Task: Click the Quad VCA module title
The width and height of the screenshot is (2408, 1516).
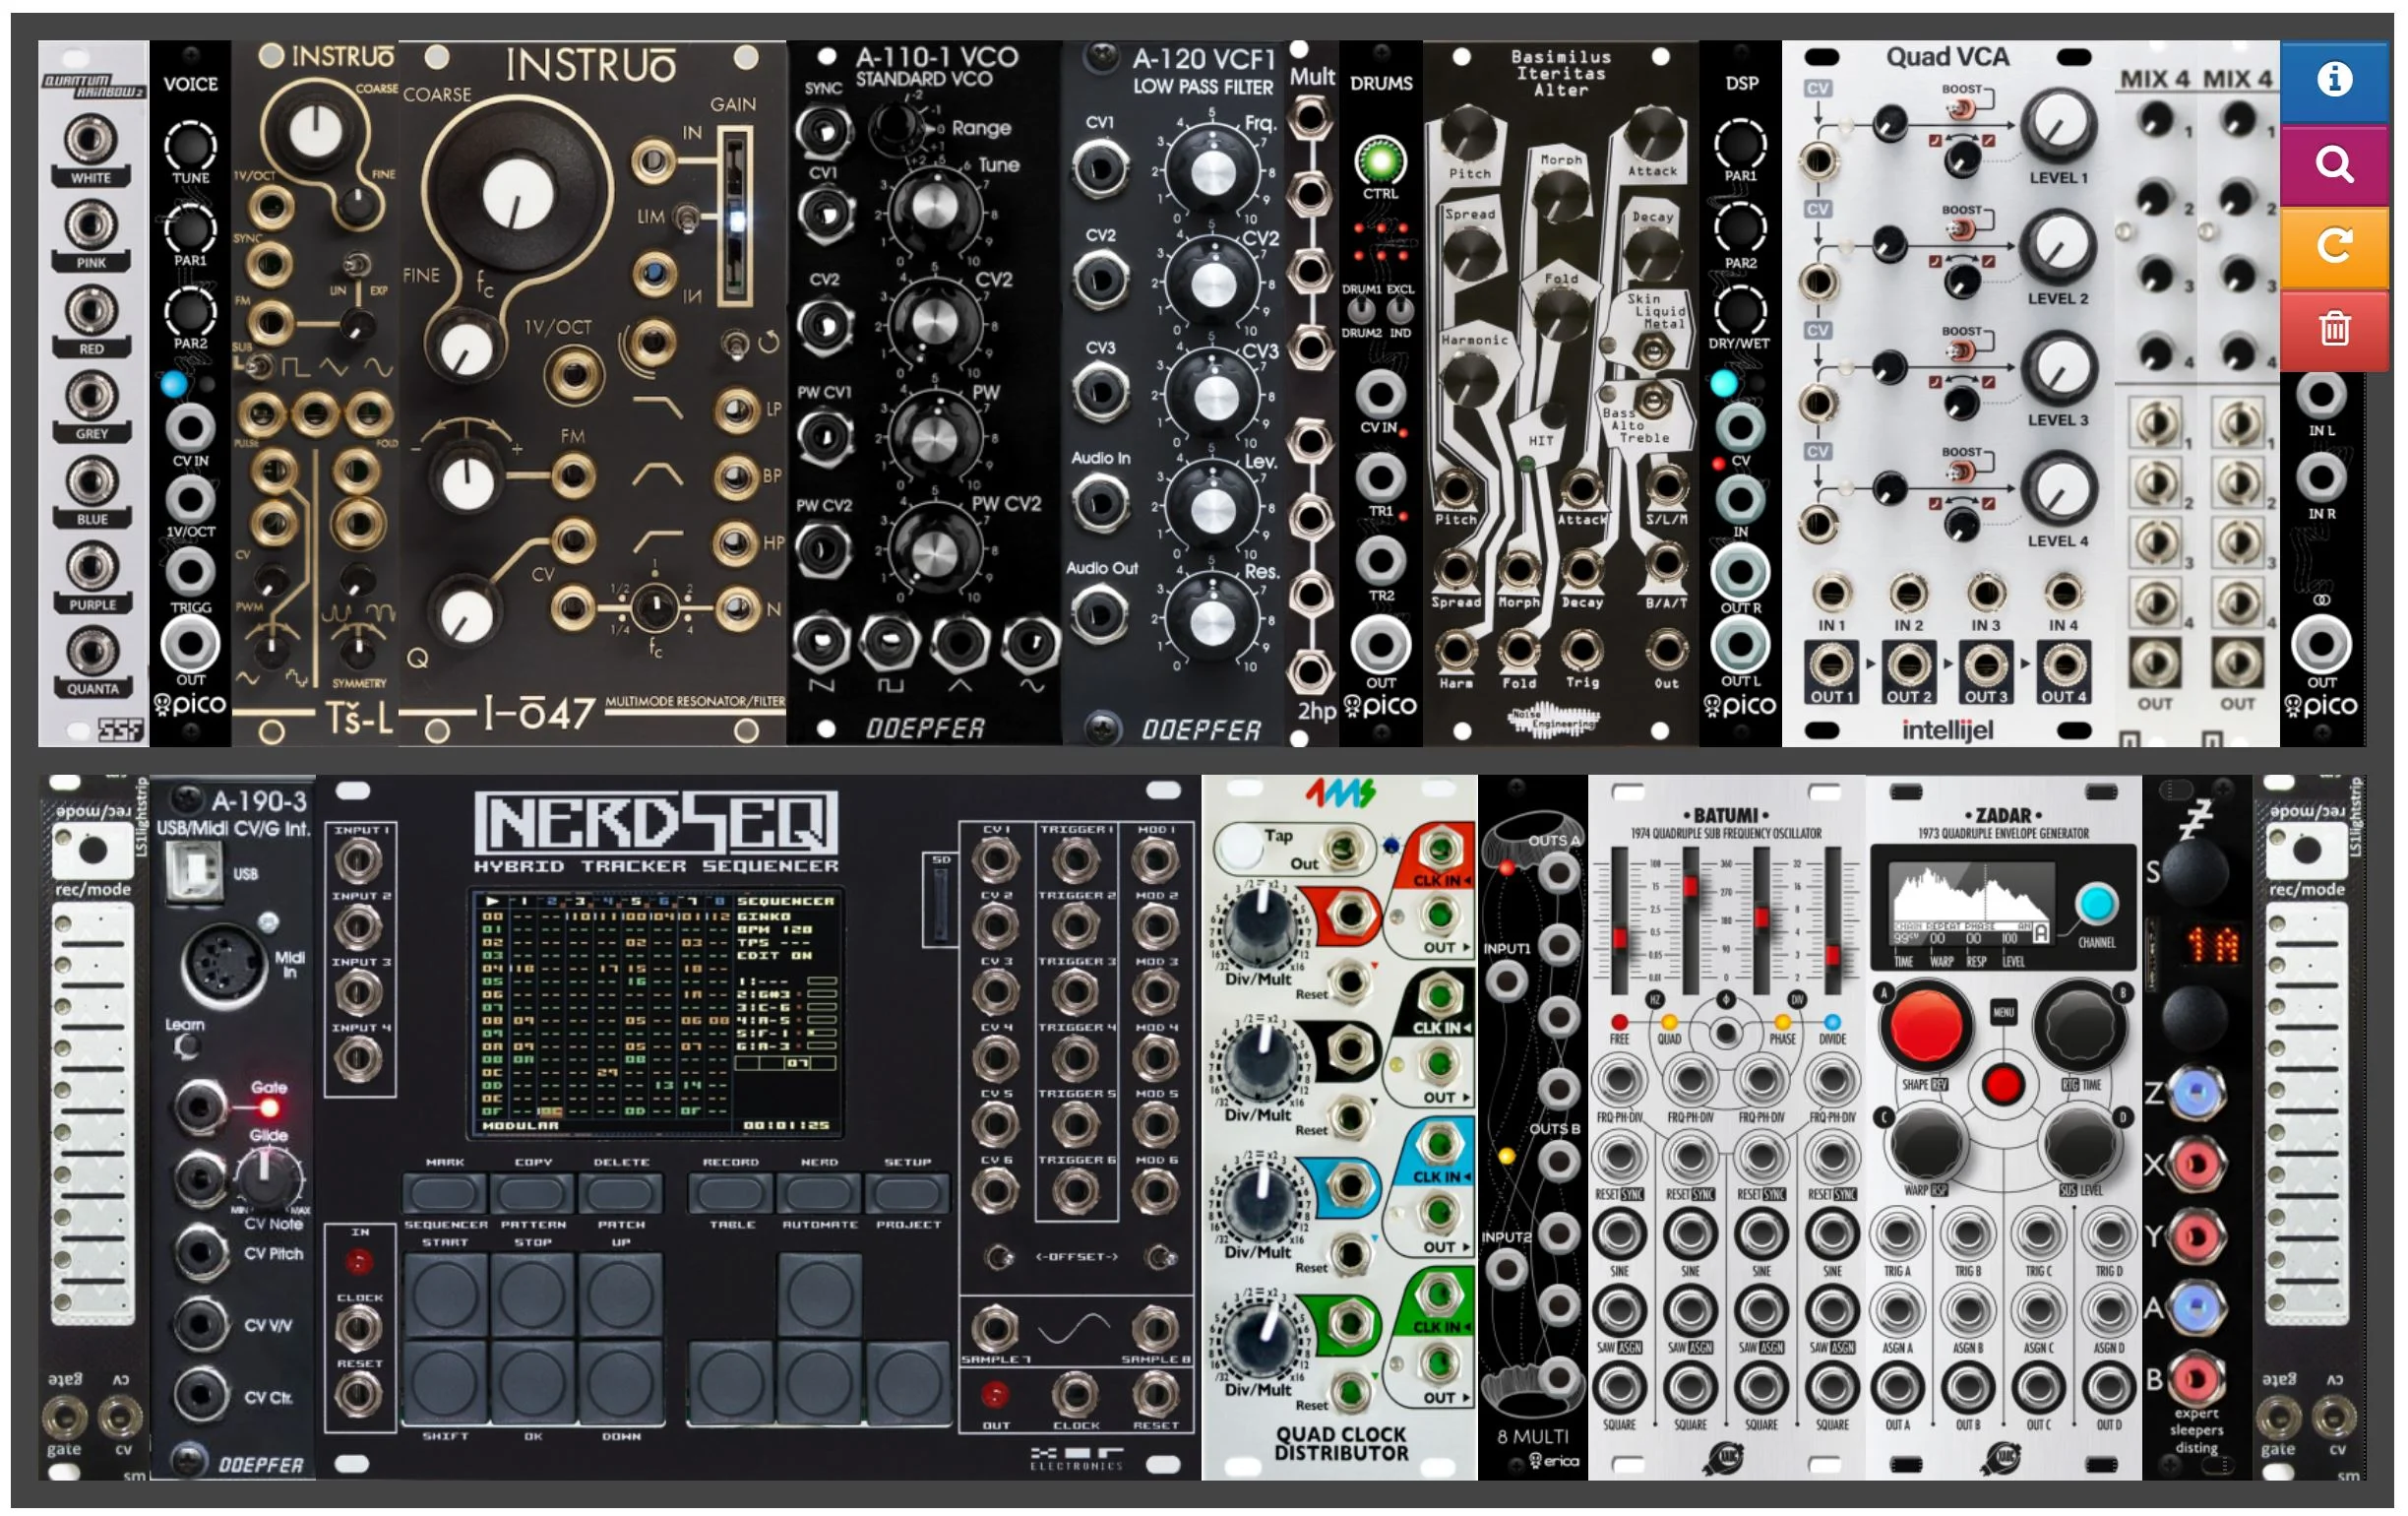Action: (x=1946, y=57)
